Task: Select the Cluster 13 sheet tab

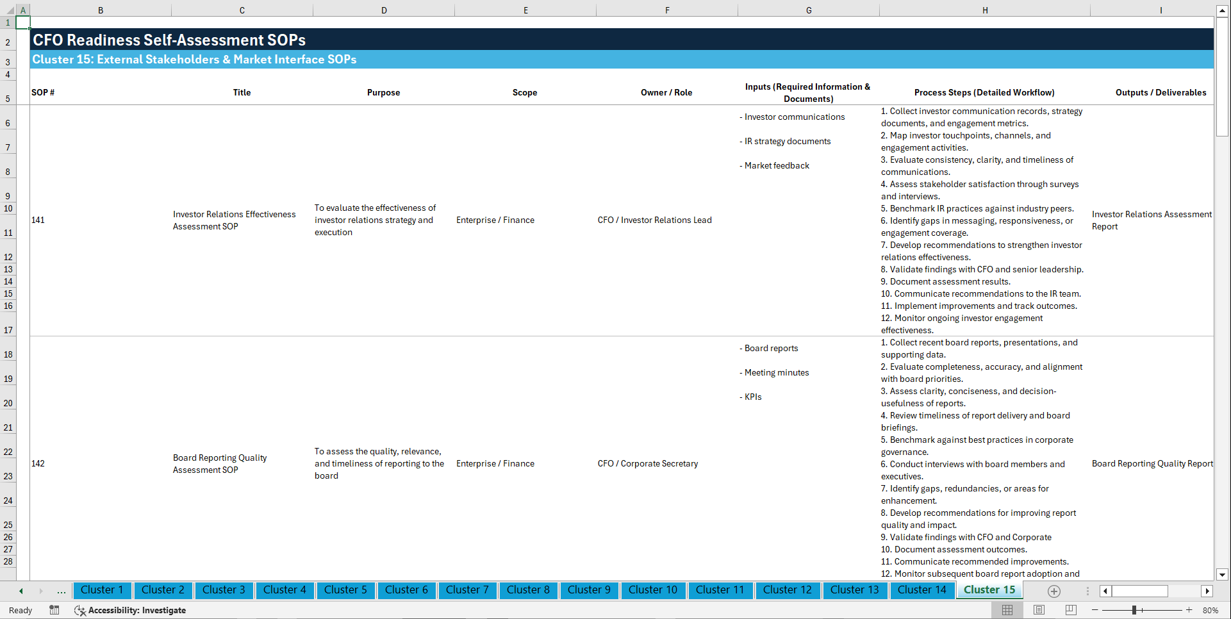Action: tap(855, 590)
